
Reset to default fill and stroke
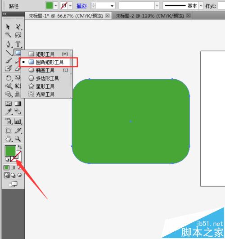7,160
